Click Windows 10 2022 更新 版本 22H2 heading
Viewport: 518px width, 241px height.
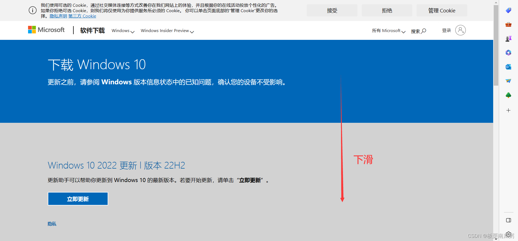click(116, 165)
